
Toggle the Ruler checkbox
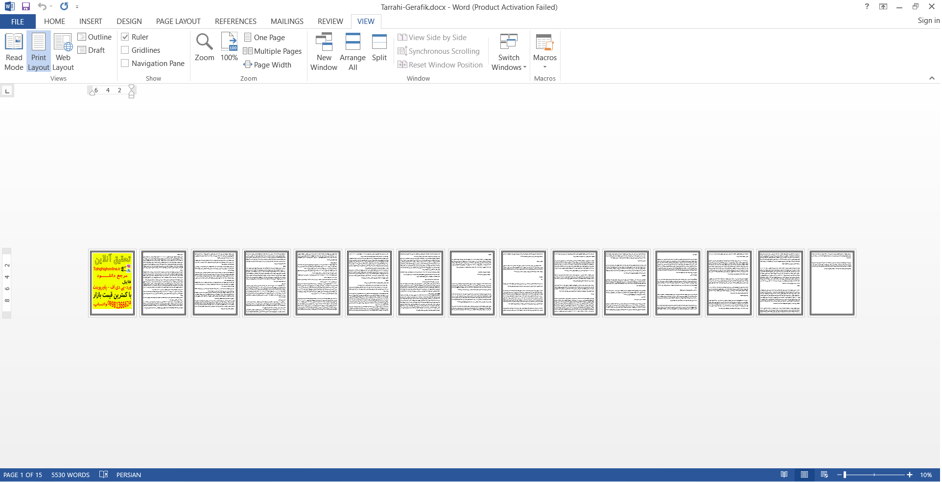[125, 37]
